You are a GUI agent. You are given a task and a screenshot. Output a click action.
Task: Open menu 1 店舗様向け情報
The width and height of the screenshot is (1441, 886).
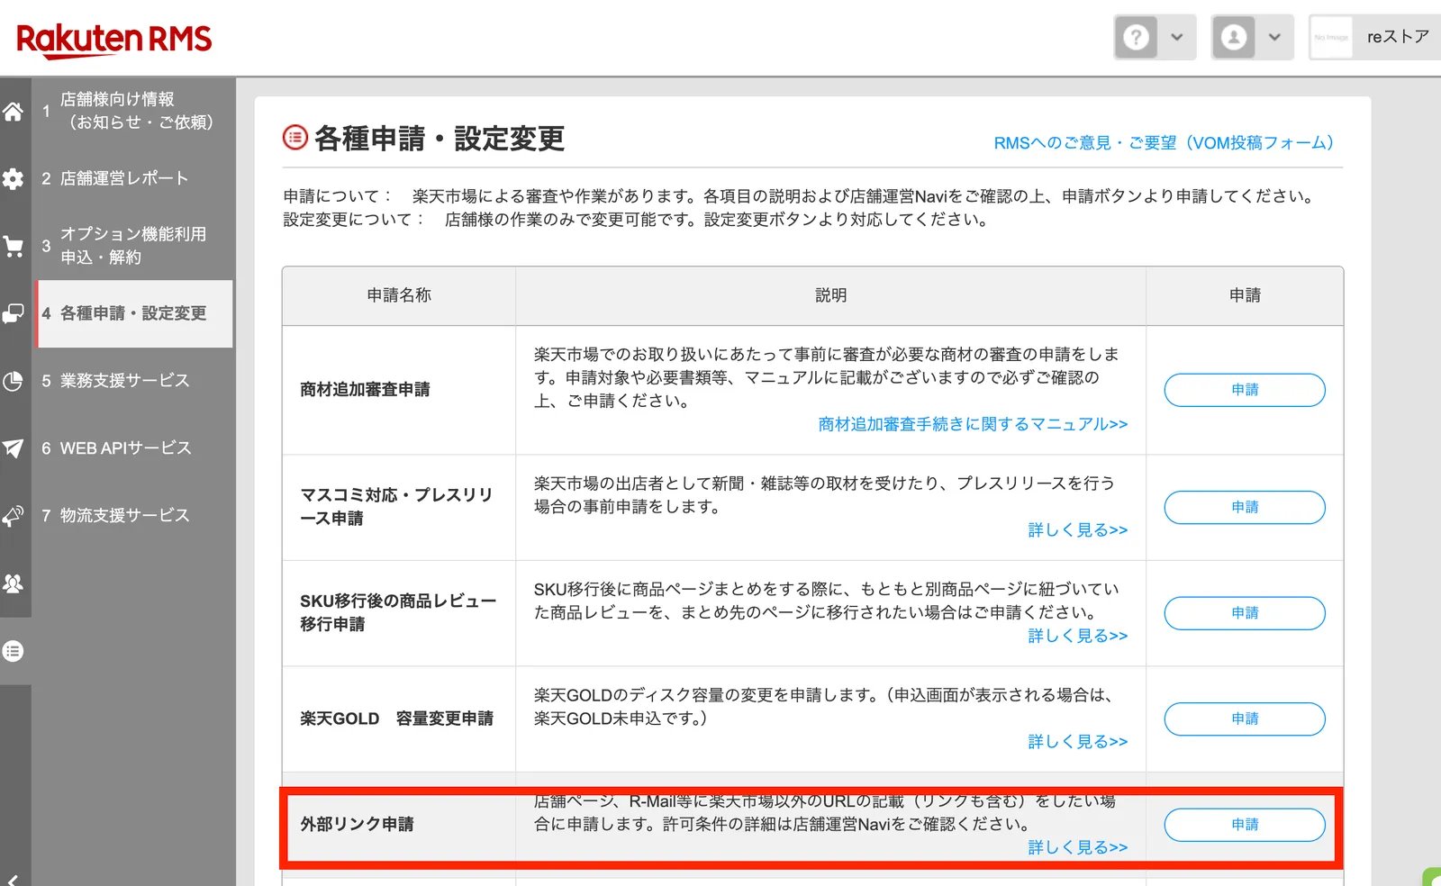coord(133,111)
